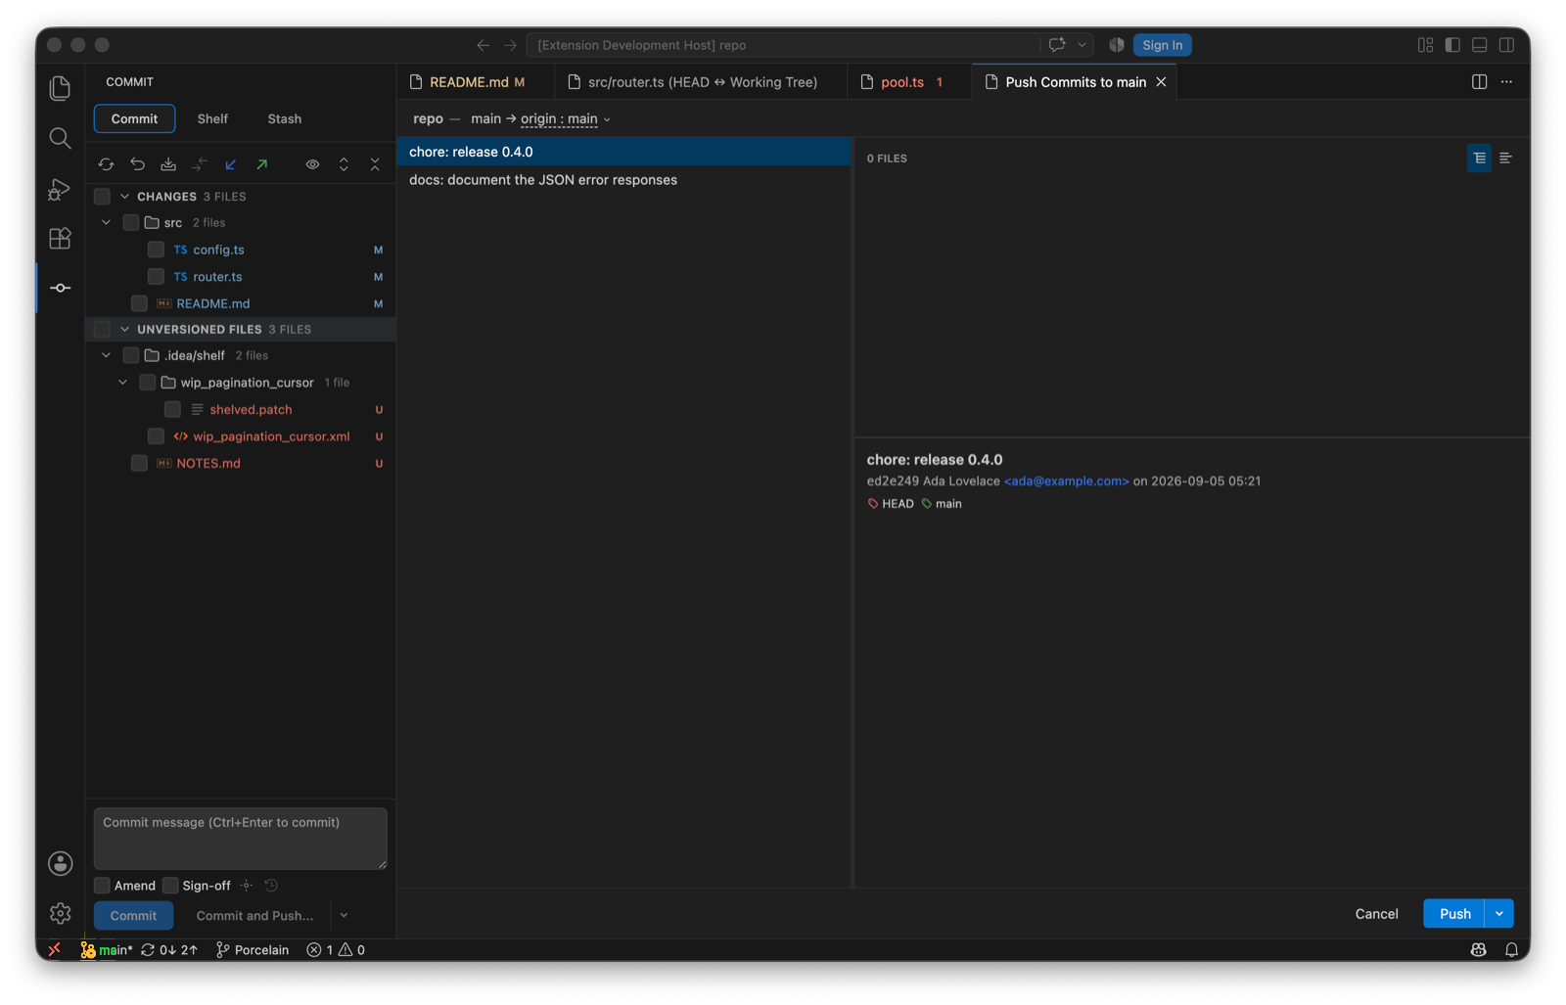Check the CHANGES group checkbox

102,197
